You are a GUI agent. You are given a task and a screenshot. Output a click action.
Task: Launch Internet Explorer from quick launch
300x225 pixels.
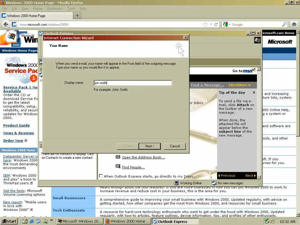tap(32, 221)
